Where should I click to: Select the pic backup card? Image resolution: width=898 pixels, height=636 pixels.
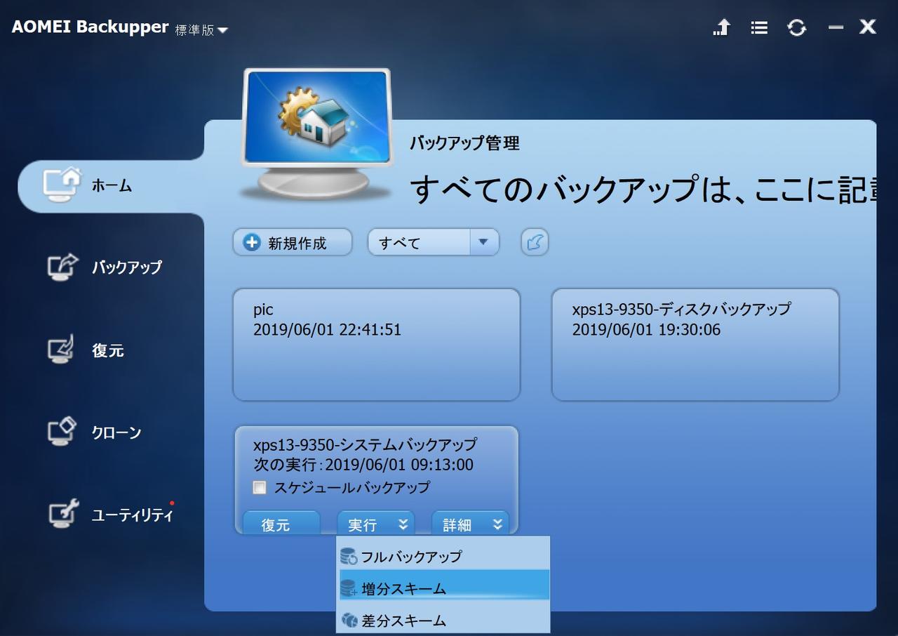377,345
